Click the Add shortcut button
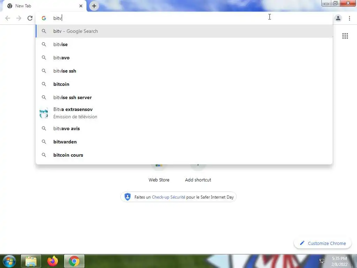This screenshot has height=268, width=357. [x=198, y=173]
